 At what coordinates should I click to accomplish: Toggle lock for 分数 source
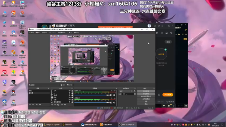tap(72, 100)
